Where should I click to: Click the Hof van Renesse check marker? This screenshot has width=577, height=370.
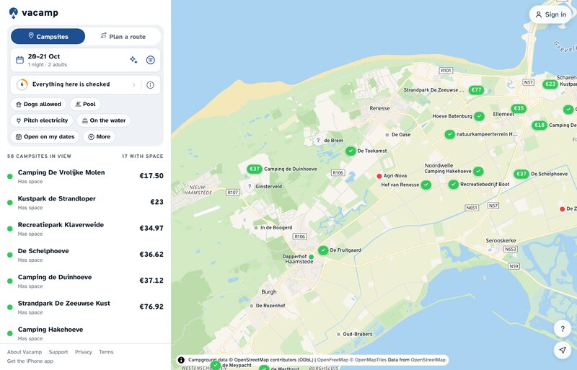pos(426,185)
